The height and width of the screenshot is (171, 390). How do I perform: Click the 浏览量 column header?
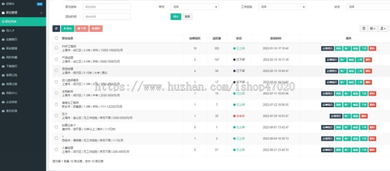tap(217, 38)
